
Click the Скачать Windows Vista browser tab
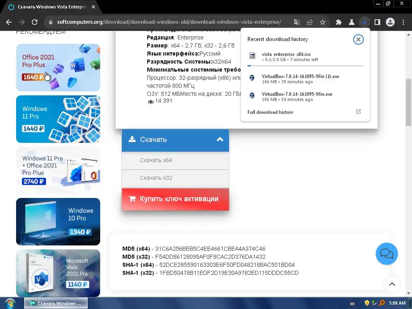coord(51,7)
